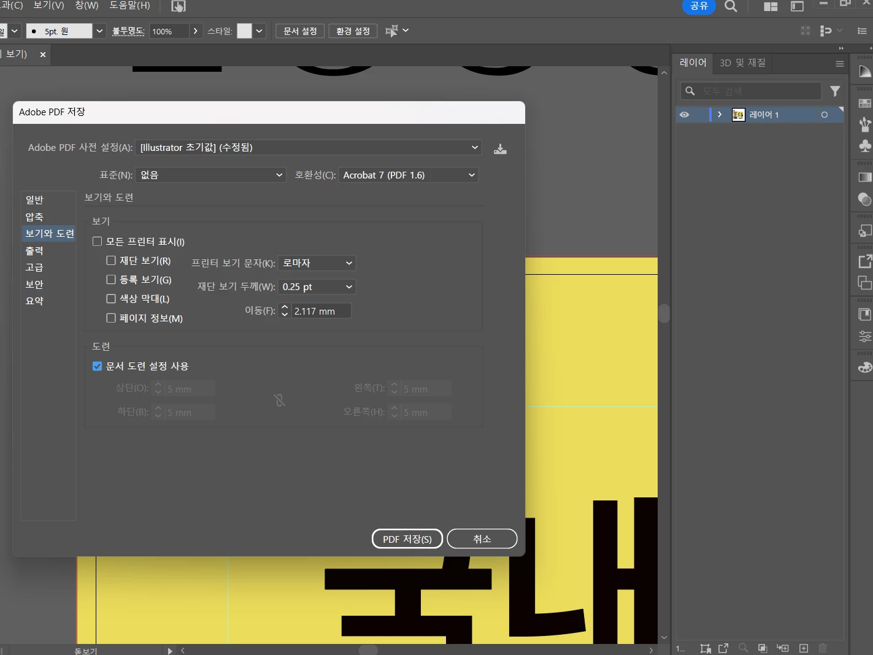This screenshot has width=873, height=655.
Task: Open the Adobe PDF 사전 설정 dropdown
Action: click(308, 147)
